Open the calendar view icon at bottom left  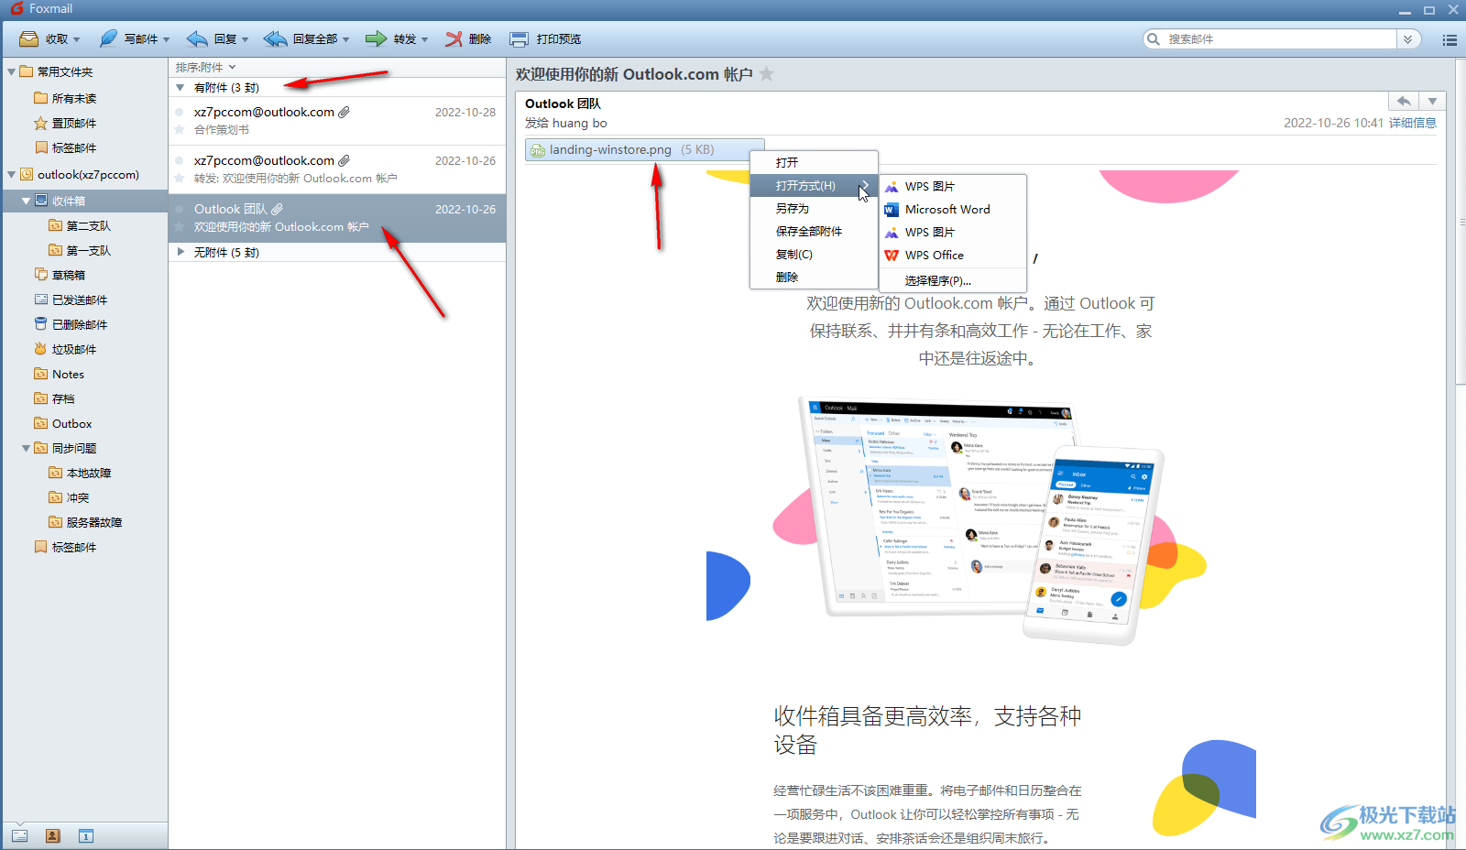pos(86,835)
